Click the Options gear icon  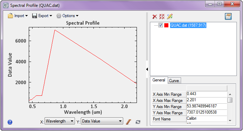click(59, 16)
